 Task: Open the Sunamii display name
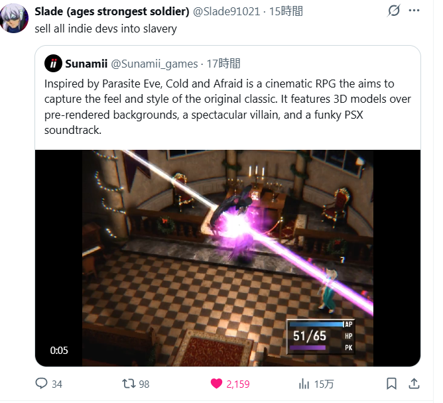[x=86, y=64]
